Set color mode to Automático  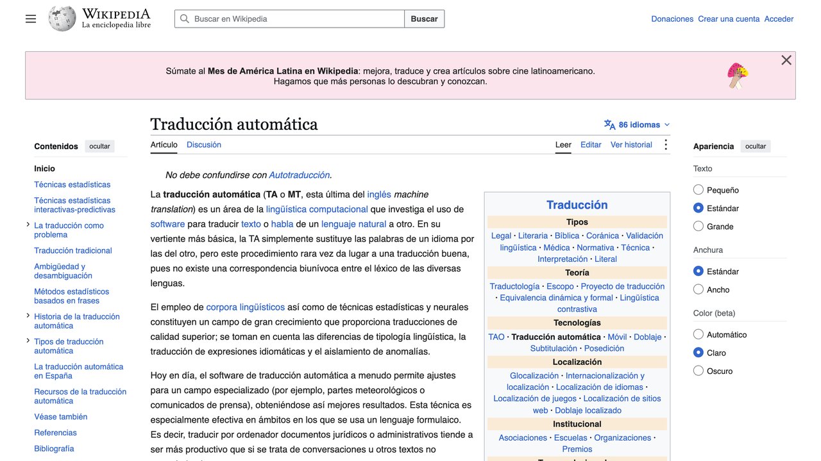click(698, 334)
